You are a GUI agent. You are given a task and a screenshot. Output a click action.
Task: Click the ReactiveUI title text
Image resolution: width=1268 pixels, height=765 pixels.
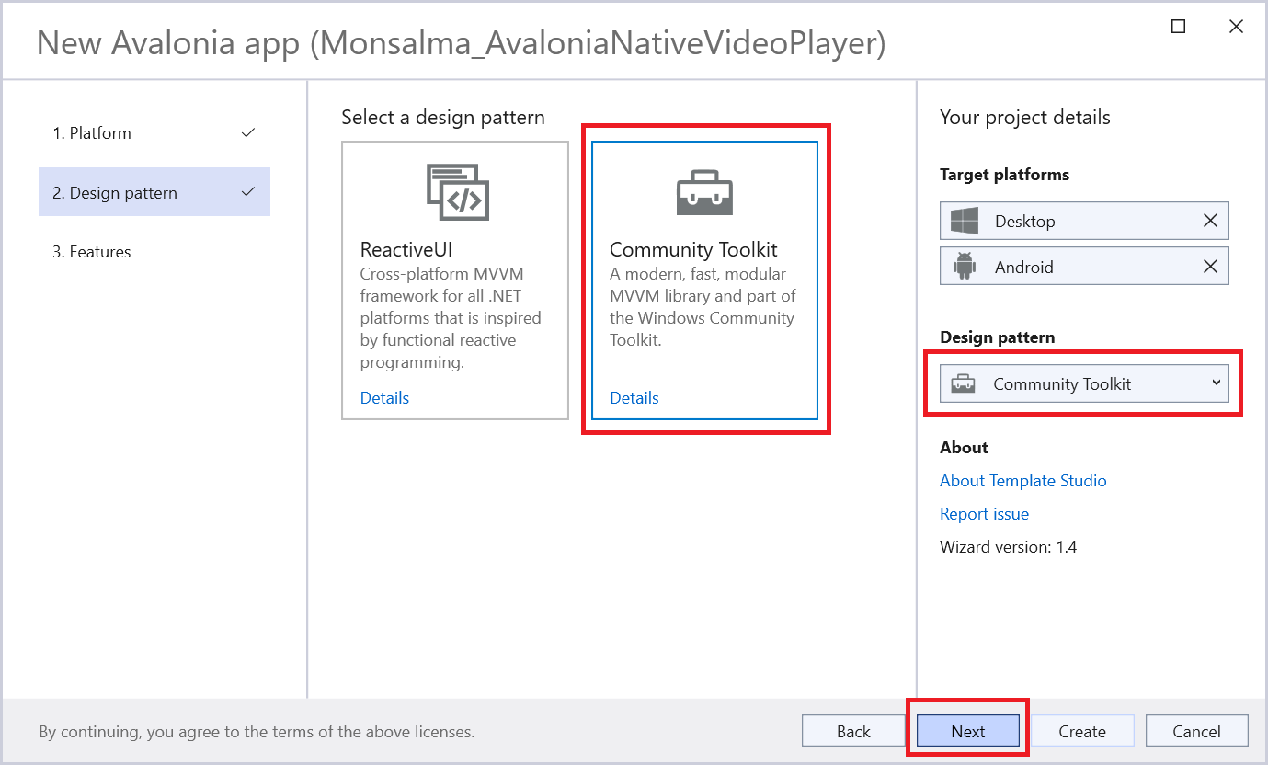[x=406, y=250]
